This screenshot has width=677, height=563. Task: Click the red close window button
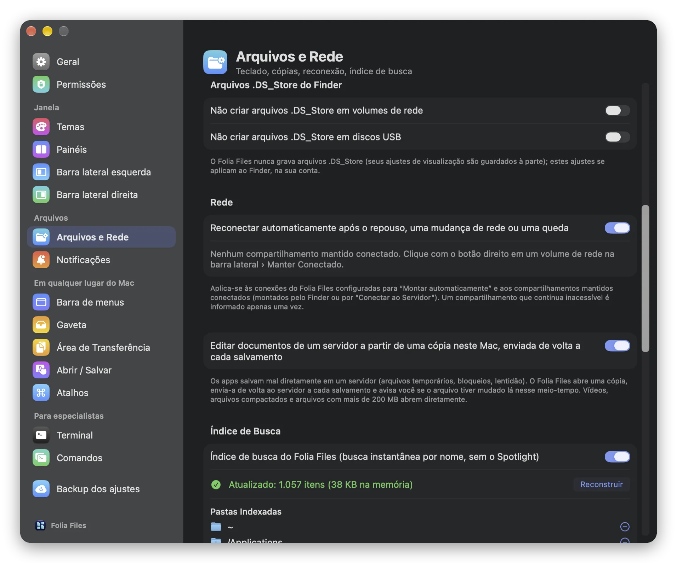click(31, 31)
